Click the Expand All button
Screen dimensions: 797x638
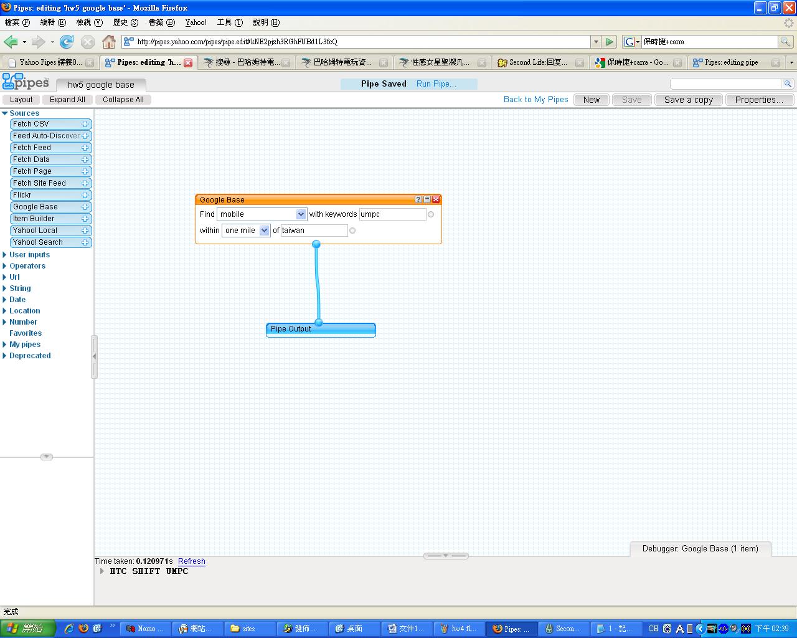pyautogui.click(x=67, y=100)
